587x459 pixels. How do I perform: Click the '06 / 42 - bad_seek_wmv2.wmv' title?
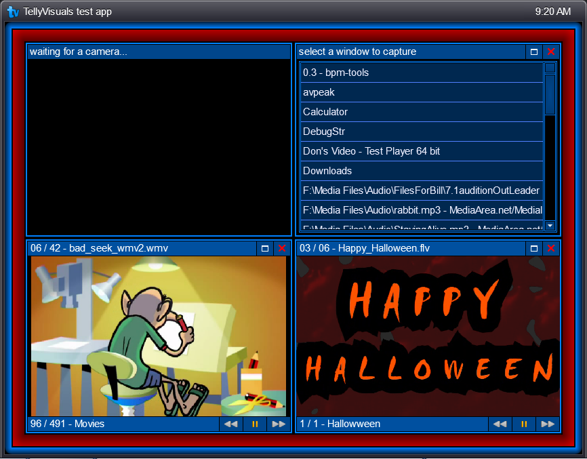99,249
